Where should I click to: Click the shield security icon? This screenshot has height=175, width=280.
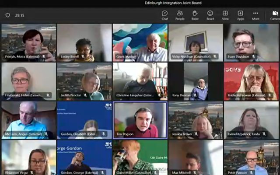pos(7,15)
